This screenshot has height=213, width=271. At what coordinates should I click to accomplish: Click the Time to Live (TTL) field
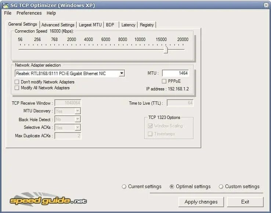(x=180, y=103)
